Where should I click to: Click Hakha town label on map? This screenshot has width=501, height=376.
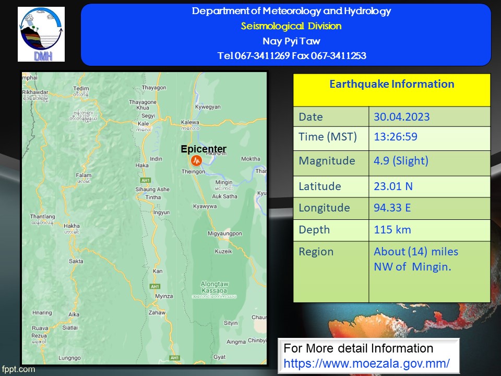point(71,226)
